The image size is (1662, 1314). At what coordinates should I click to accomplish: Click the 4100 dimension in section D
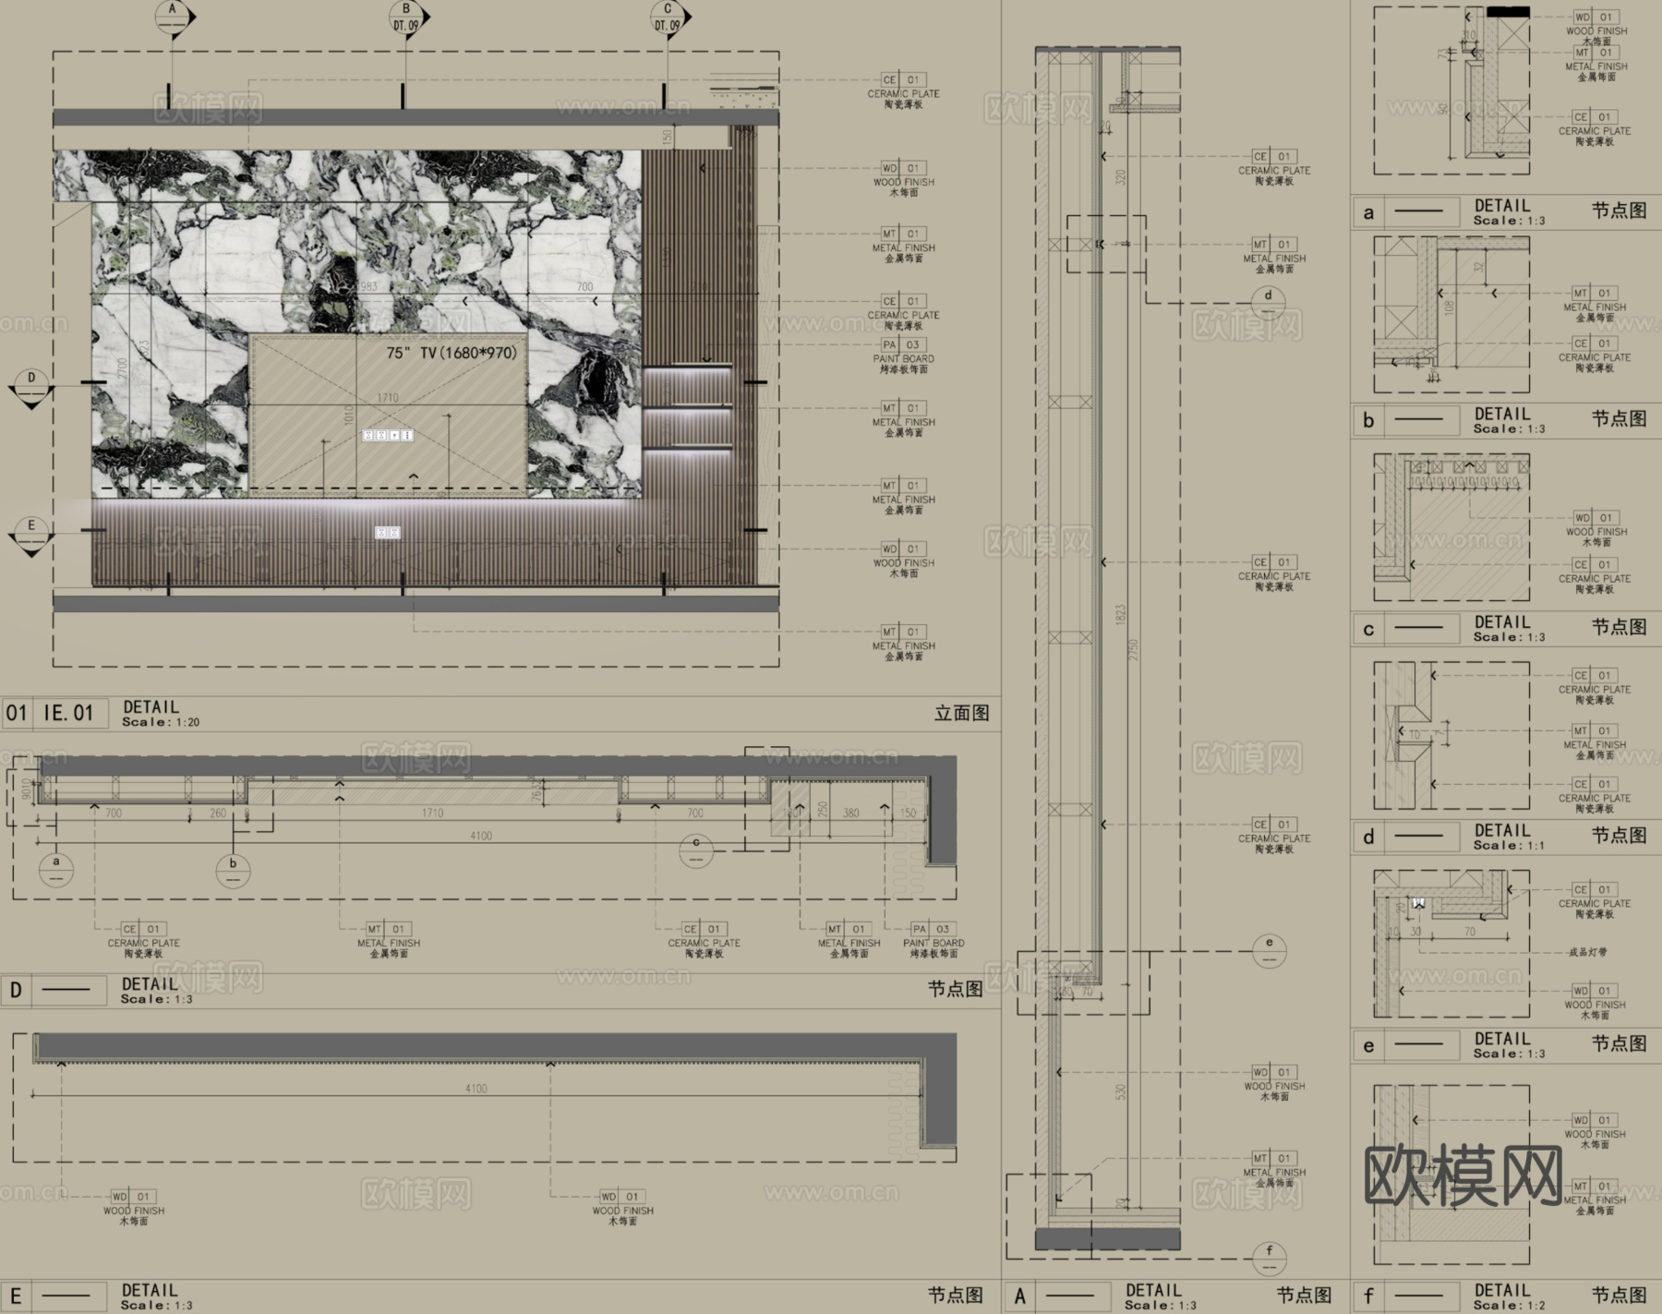point(481,836)
